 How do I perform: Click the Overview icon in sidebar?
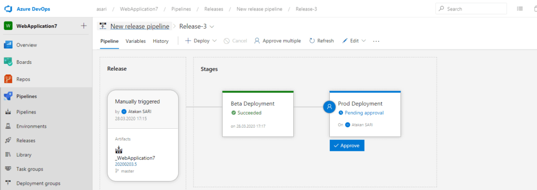pos(8,45)
